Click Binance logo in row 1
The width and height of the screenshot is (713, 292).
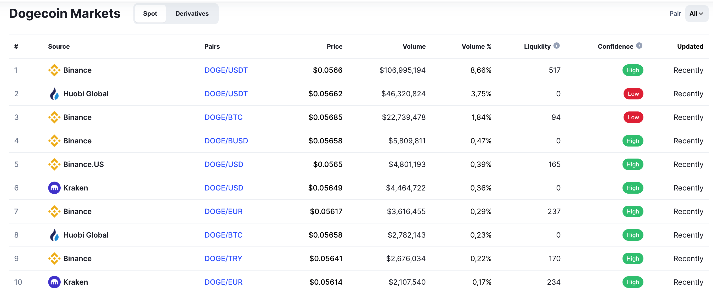pos(54,70)
